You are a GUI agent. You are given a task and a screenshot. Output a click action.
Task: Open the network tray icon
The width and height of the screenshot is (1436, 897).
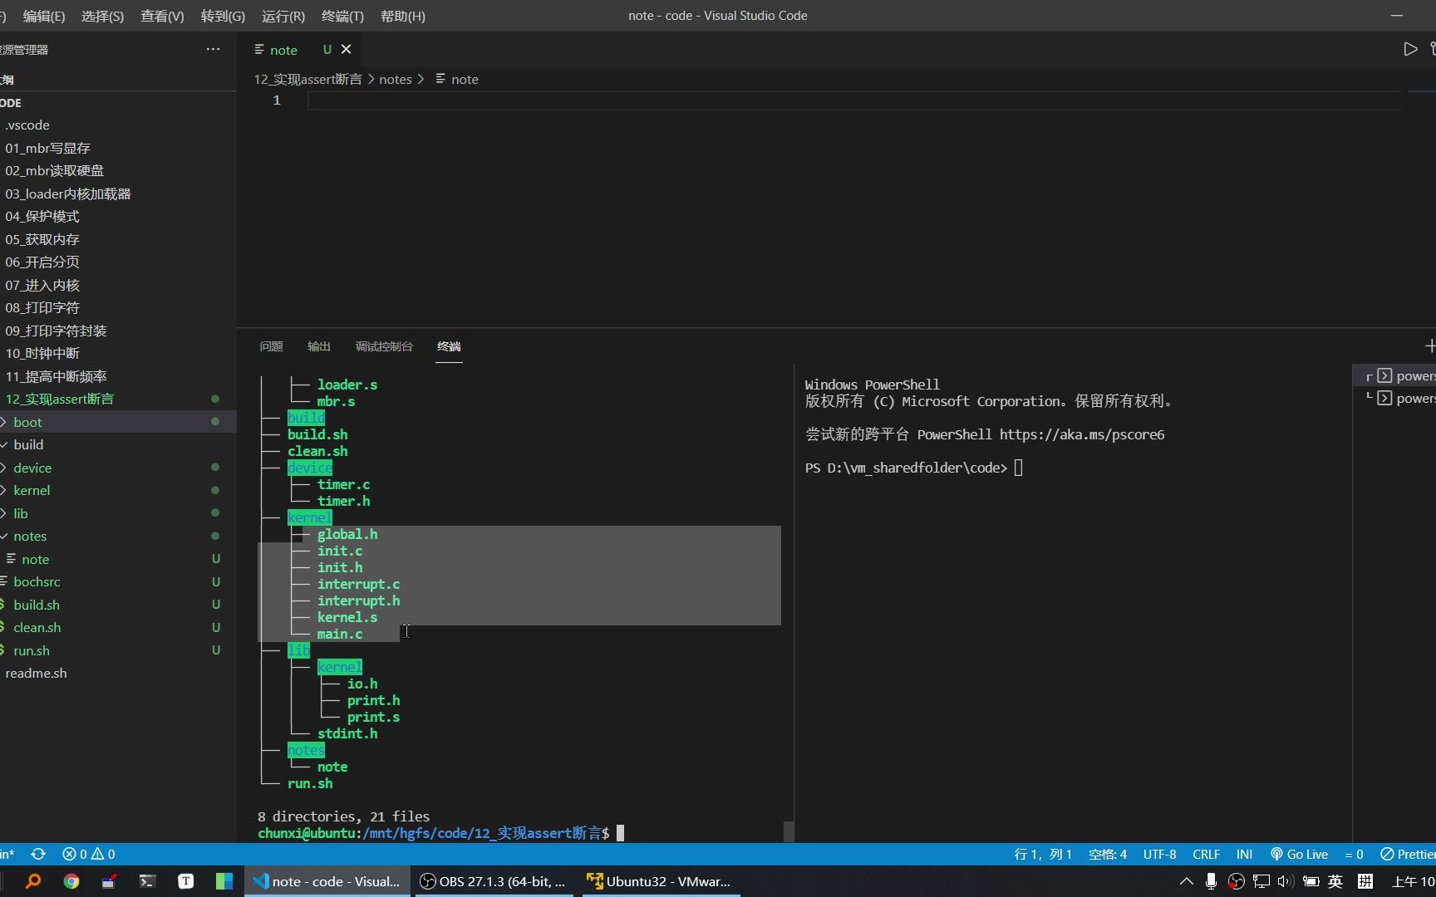[x=1261, y=881]
